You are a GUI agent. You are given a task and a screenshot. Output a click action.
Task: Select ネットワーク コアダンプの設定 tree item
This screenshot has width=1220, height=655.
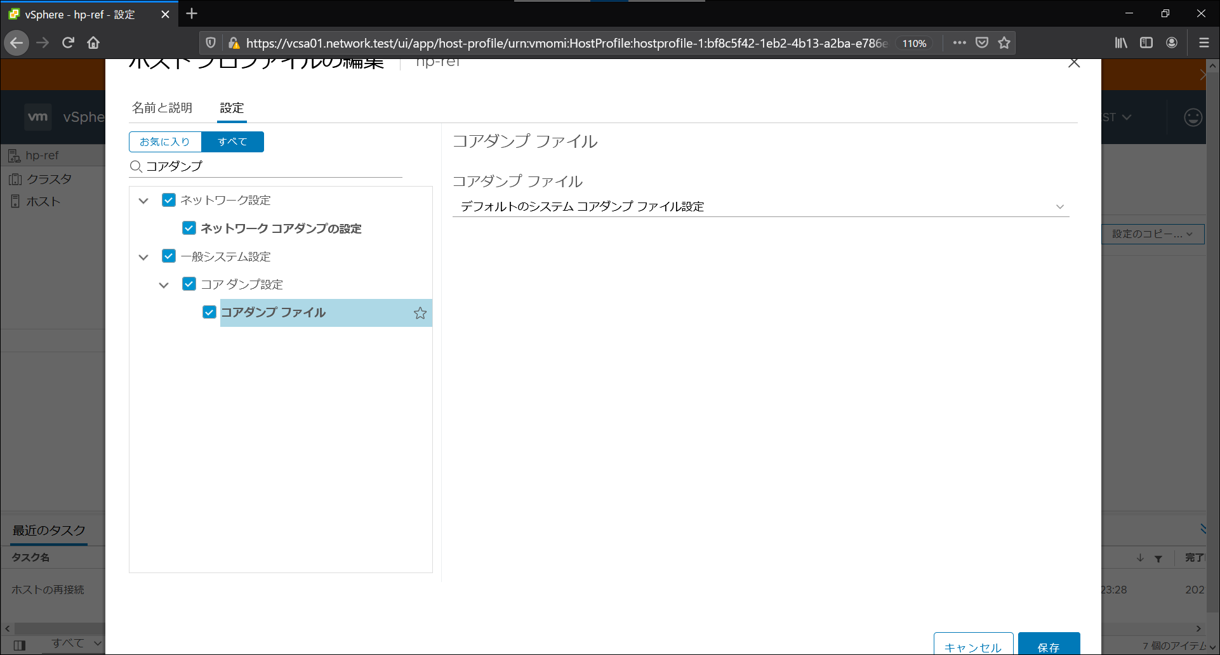tap(281, 228)
